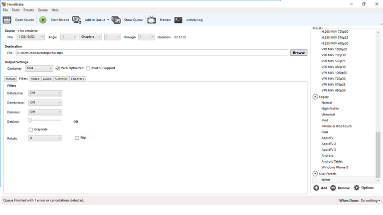Open the Container MP4 dropdown
This screenshot has height=215, width=383.
pyautogui.click(x=39, y=68)
